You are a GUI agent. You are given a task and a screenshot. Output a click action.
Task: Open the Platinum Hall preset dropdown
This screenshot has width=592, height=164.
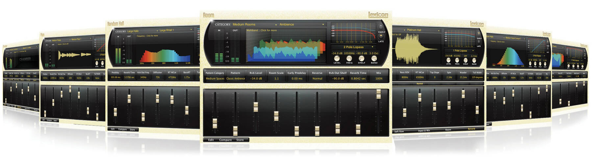pyautogui.click(x=423, y=30)
